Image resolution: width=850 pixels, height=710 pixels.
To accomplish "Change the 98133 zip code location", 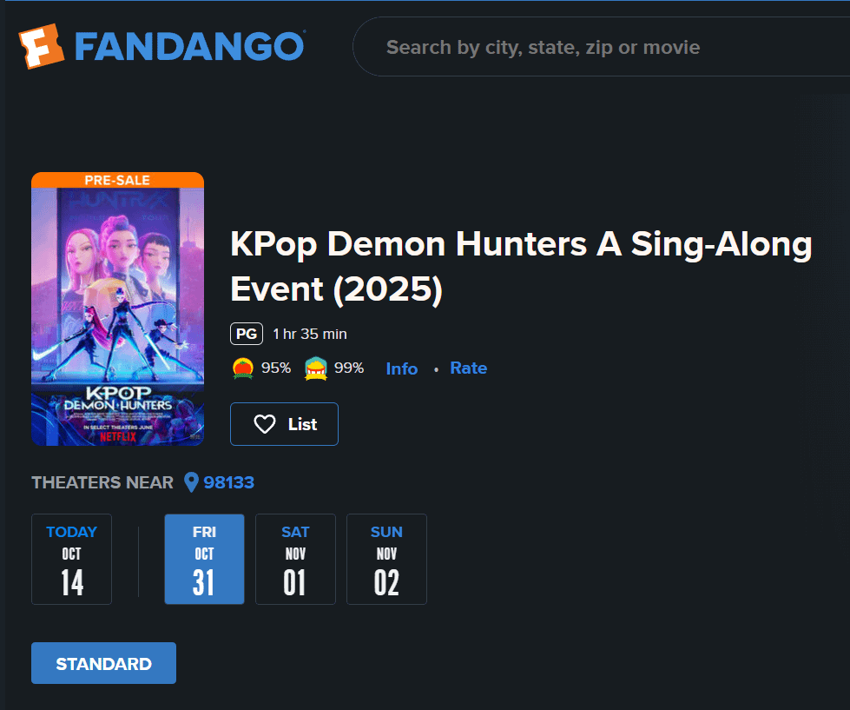I will click(x=229, y=482).
